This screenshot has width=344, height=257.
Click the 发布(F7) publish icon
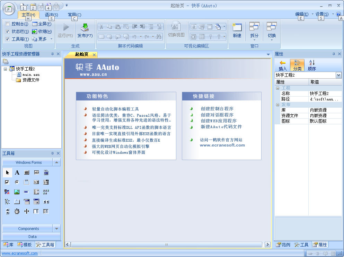(x=85, y=28)
